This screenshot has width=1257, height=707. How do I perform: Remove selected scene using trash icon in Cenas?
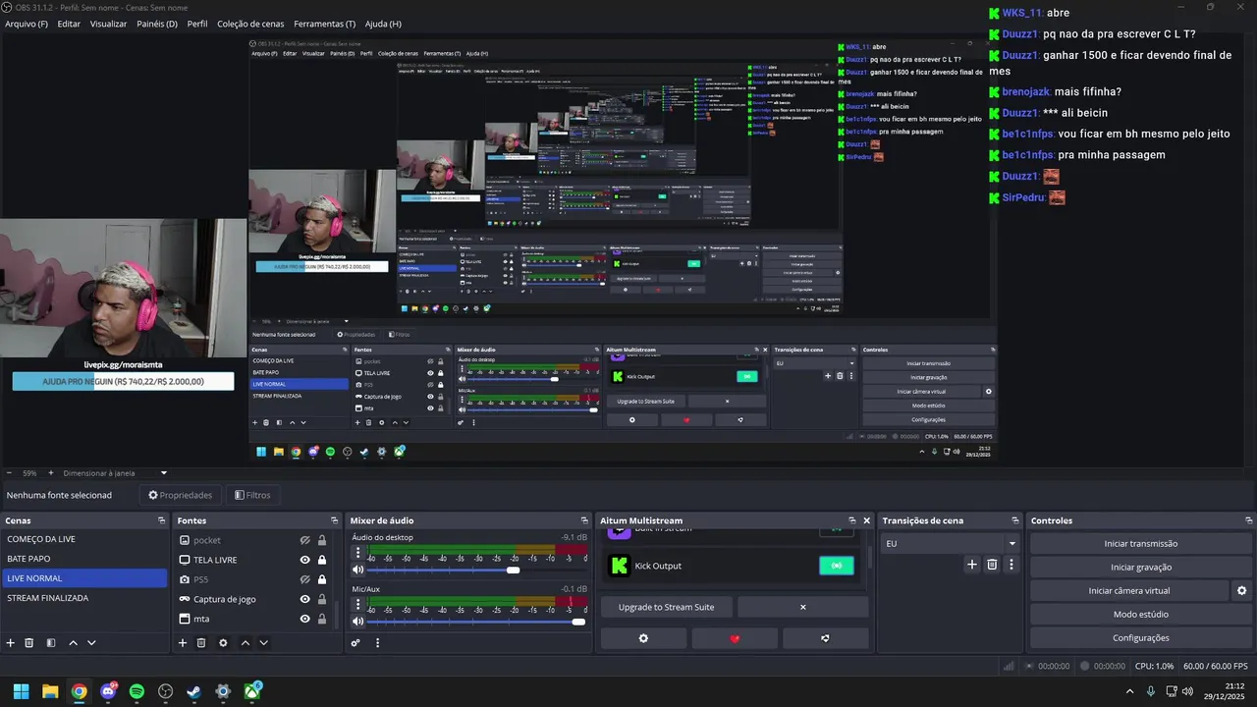(29, 643)
